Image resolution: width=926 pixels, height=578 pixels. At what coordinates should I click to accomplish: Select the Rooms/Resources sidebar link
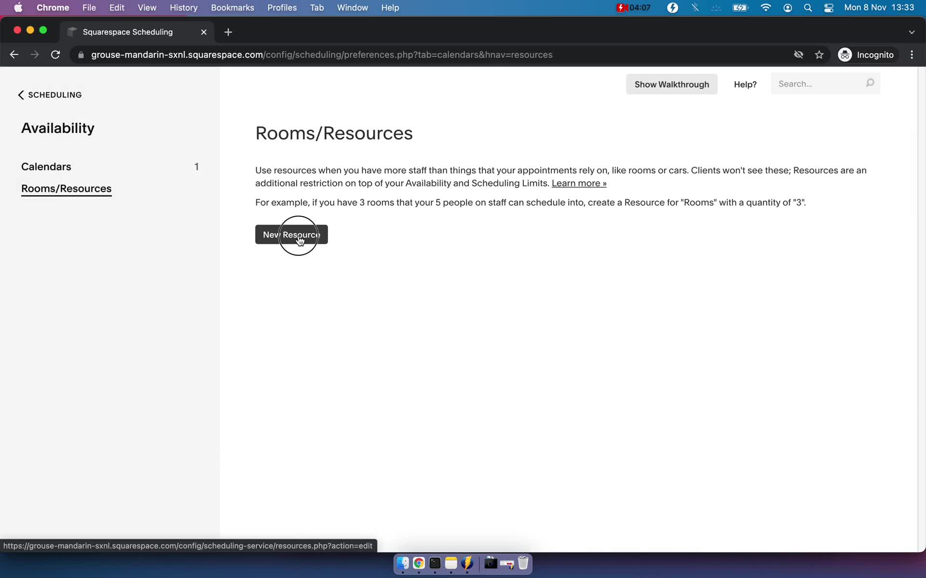pos(67,188)
